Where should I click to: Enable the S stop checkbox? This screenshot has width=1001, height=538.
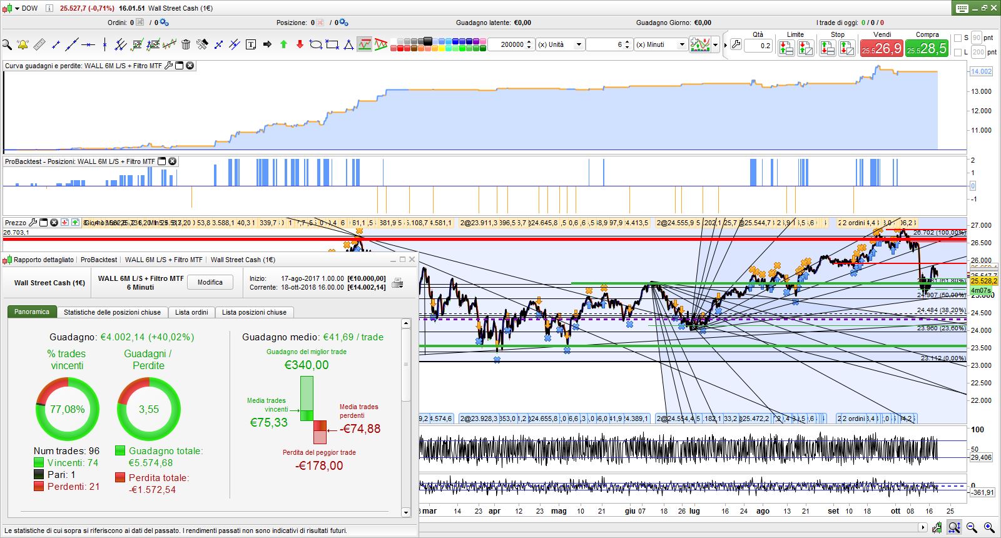[958, 38]
